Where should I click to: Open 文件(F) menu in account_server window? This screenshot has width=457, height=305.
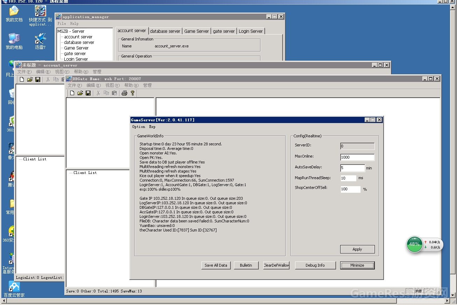click(24, 72)
